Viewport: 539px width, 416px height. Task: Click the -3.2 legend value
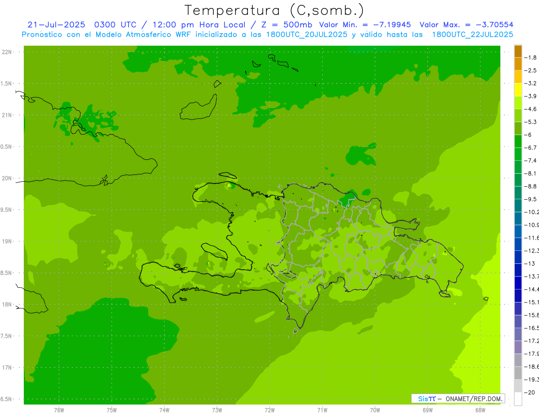[530, 83]
